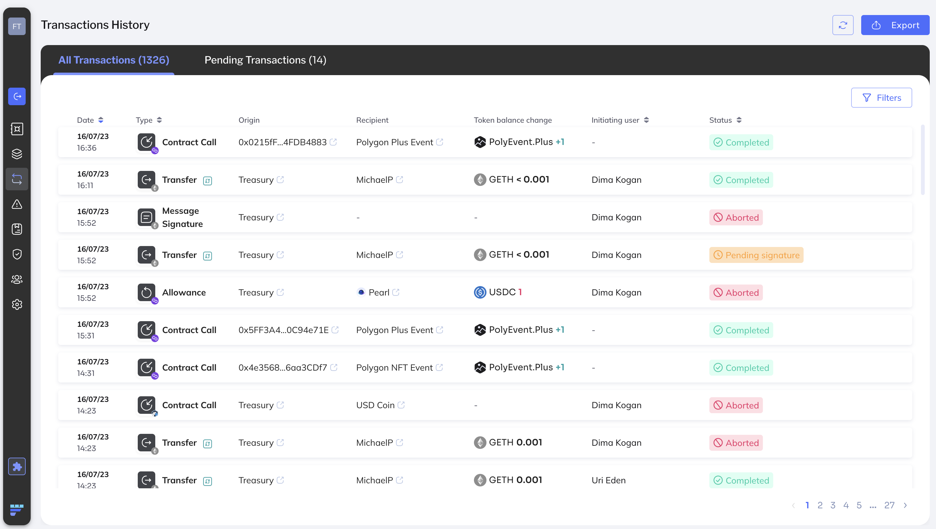Click 'Uri Eden' initiating user
This screenshot has width=936, height=529.
point(609,480)
